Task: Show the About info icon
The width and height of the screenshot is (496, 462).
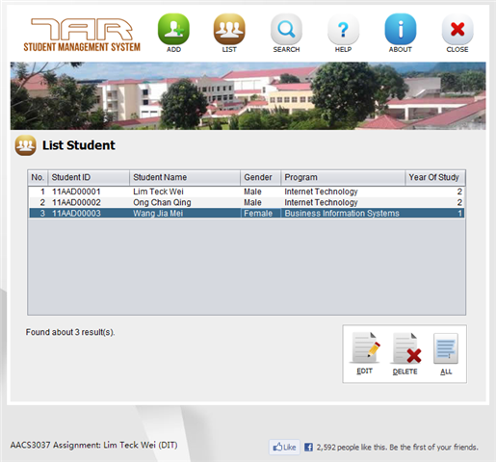Action: point(401,30)
